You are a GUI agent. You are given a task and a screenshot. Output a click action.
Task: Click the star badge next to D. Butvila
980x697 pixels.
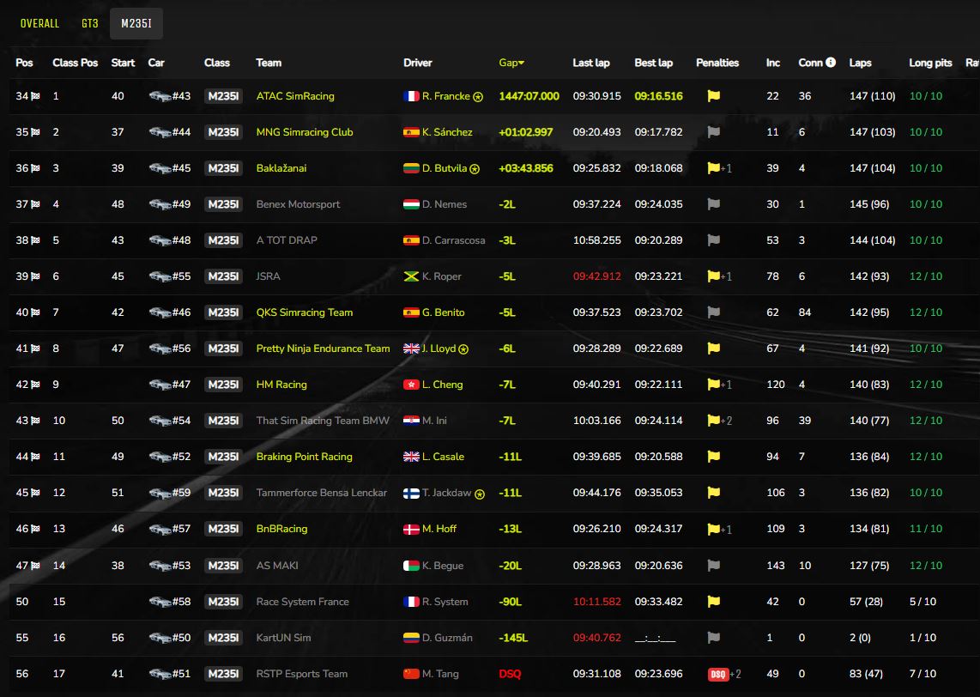[x=475, y=169]
